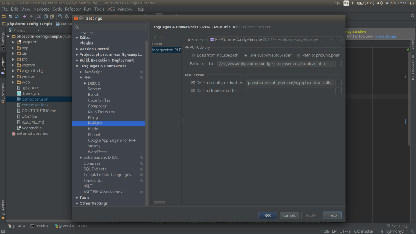This screenshot has height=234, width=416.
Task: Uncheck Default configuration file checkbox
Action: 193,82
